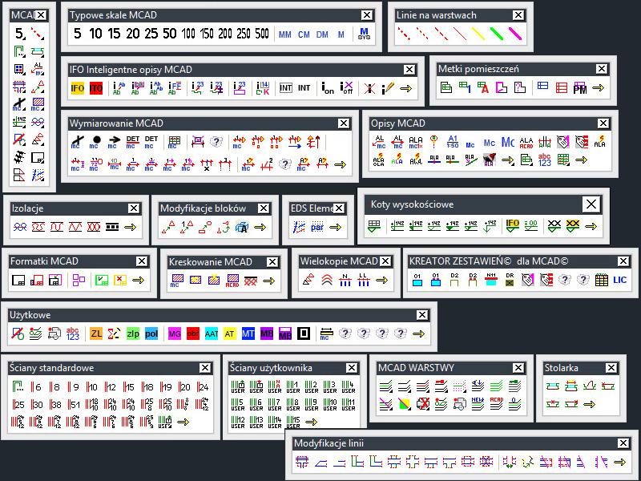Open the globe icon in Modyfikacje bloków
This screenshot has height=481, width=641.
(241, 228)
